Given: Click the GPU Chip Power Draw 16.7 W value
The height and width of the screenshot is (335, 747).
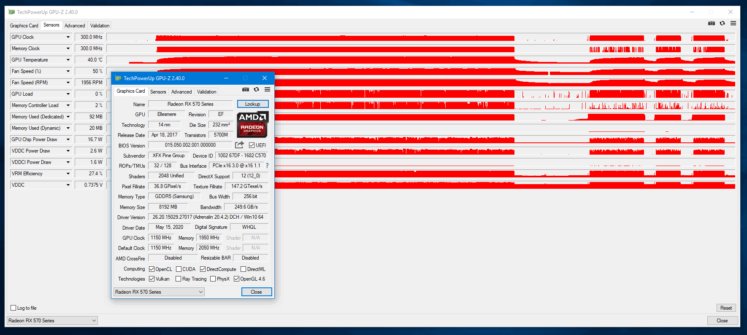Looking at the screenshot, I should pos(89,139).
